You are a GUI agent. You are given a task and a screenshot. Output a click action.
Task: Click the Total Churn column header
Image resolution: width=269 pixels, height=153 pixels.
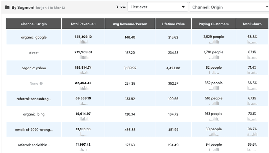[x=252, y=24]
